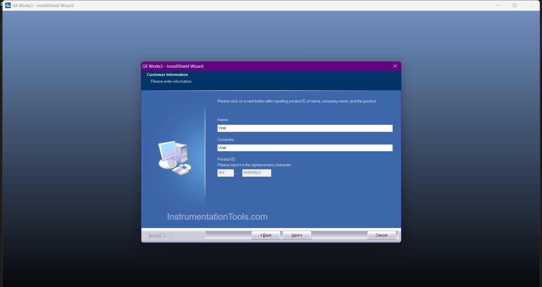Click the alphanumeric character instruction text
Image resolution: width=542 pixels, height=287 pixels.
pos(254,165)
